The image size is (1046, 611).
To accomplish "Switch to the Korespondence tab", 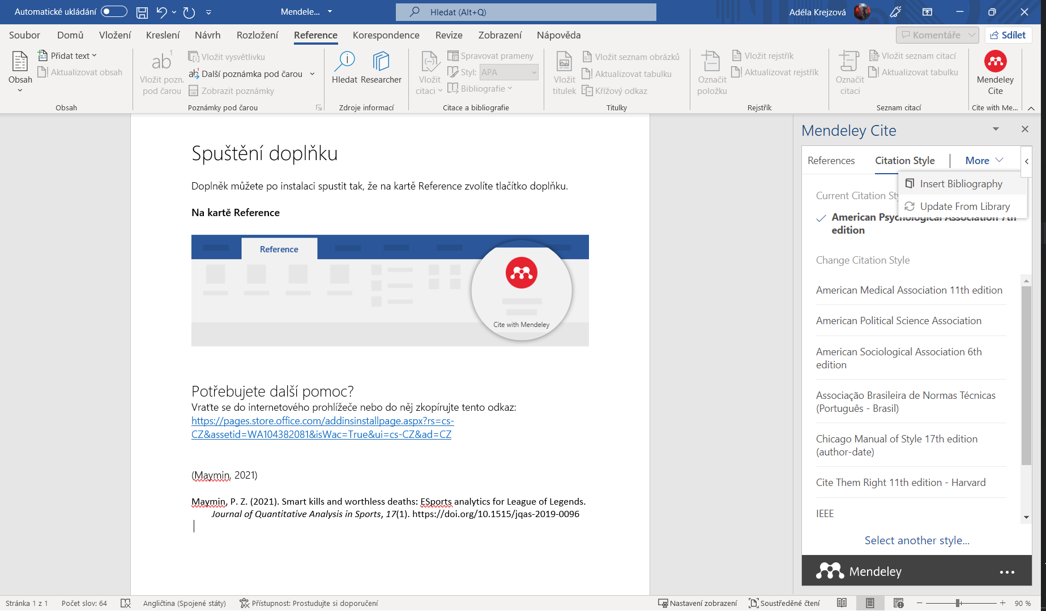I will coord(386,35).
